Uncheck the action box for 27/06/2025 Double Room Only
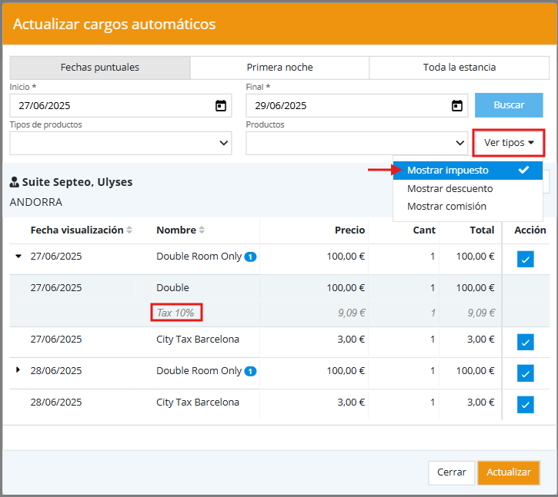Viewport: 558px width, 497px height. point(526,259)
